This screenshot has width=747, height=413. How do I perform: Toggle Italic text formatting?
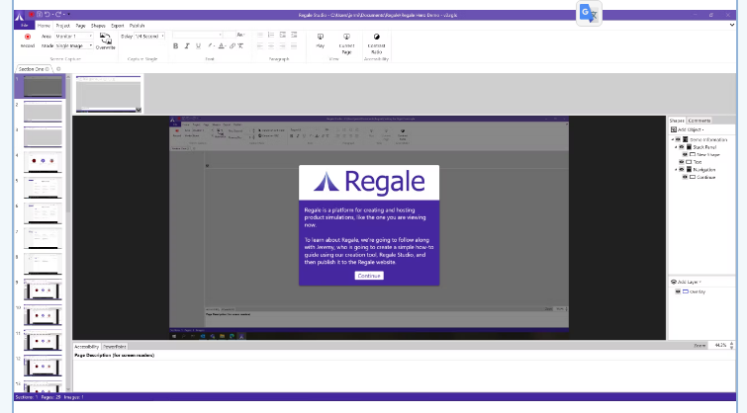click(x=187, y=46)
